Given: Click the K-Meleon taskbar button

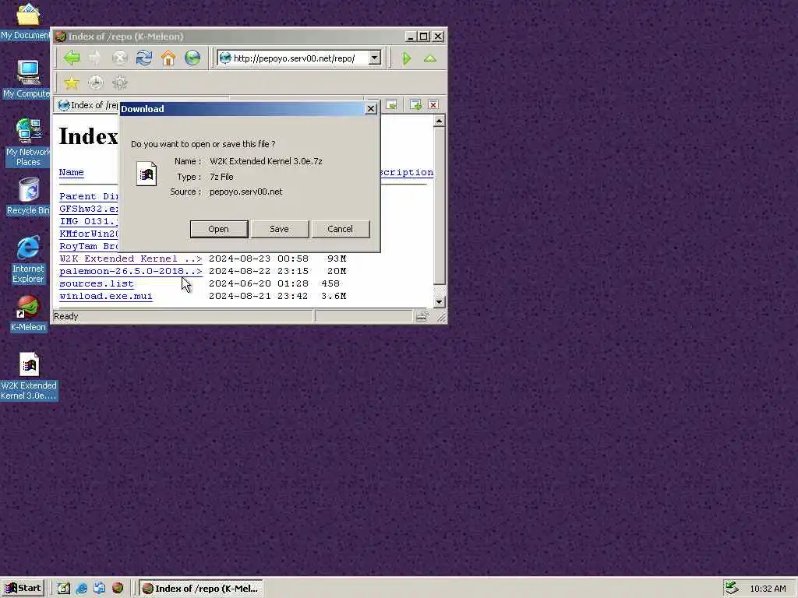Looking at the screenshot, I should click(x=201, y=589).
